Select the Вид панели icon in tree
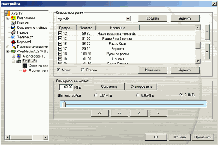The image size is (218, 145). tap(13, 18)
